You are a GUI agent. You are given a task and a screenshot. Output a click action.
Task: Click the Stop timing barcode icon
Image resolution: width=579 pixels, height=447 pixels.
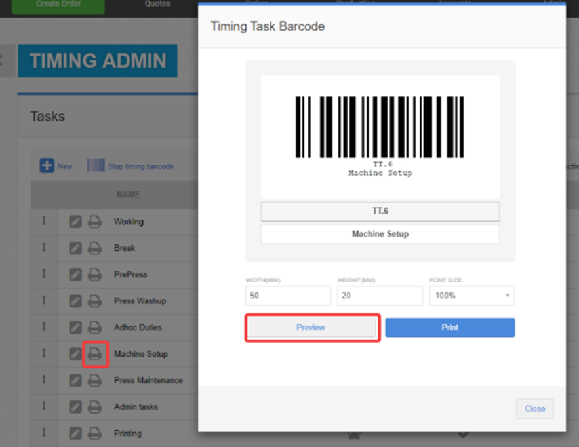(96, 165)
